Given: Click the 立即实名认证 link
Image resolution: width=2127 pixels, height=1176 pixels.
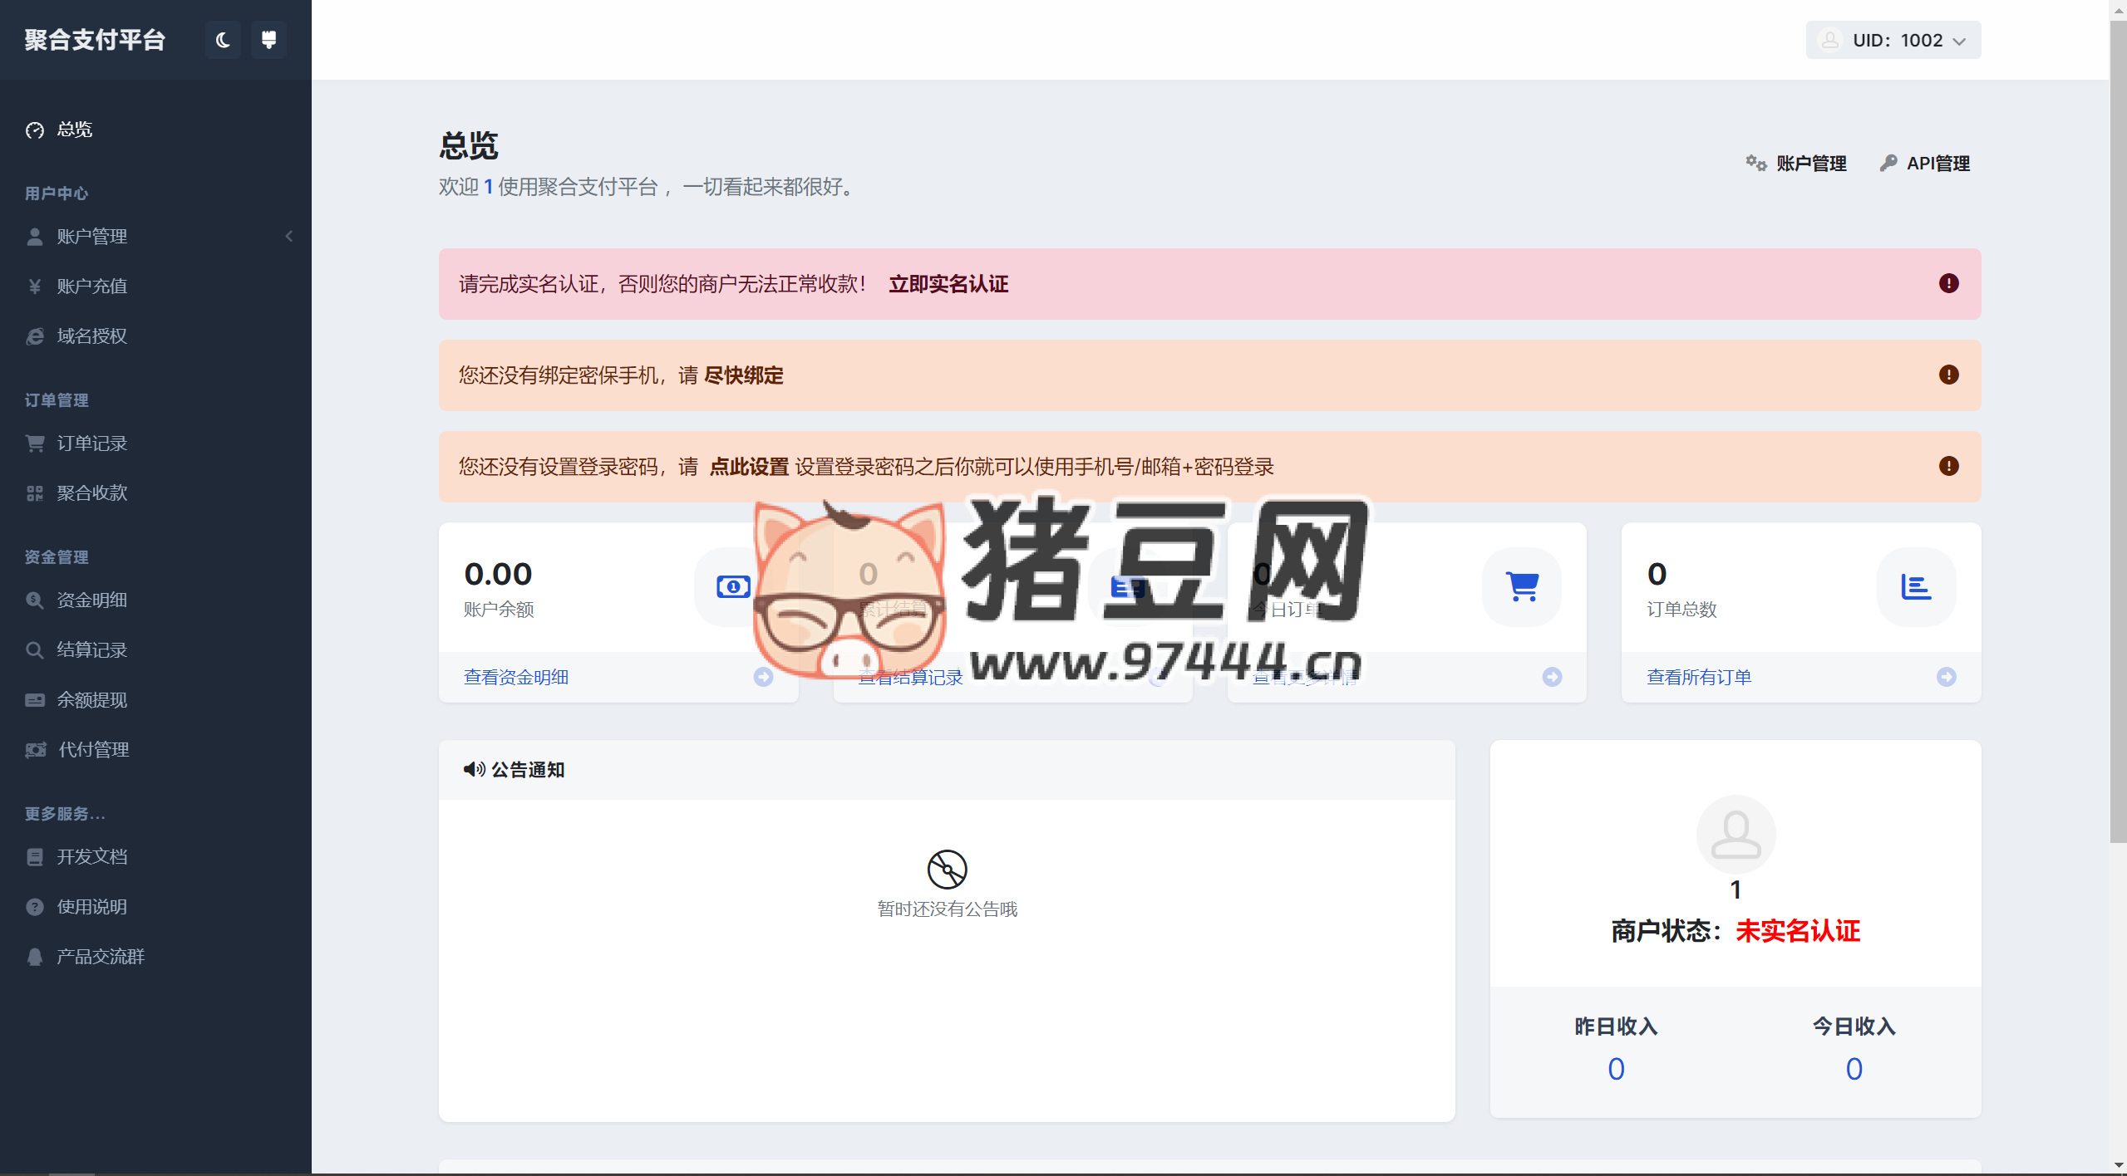Looking at the screenshot, I should [x=948, y=284].
